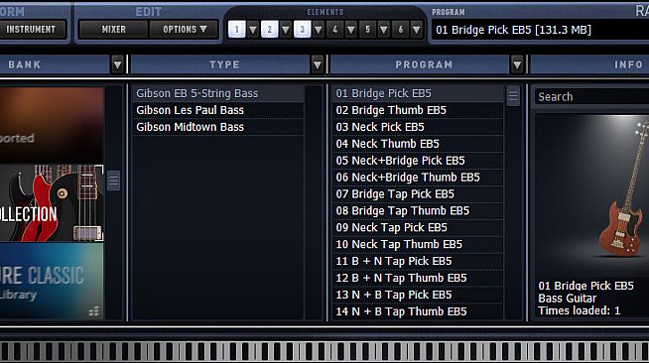This screenshot has height=363, width=649.
Task: Select Gibson Midtown Bass type
Action: [x=218, y=127]
